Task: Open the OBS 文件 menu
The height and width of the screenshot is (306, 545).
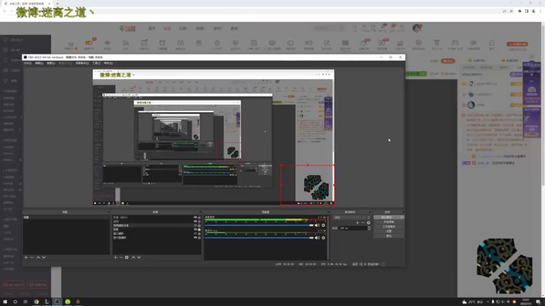Action: pos(27,63)
